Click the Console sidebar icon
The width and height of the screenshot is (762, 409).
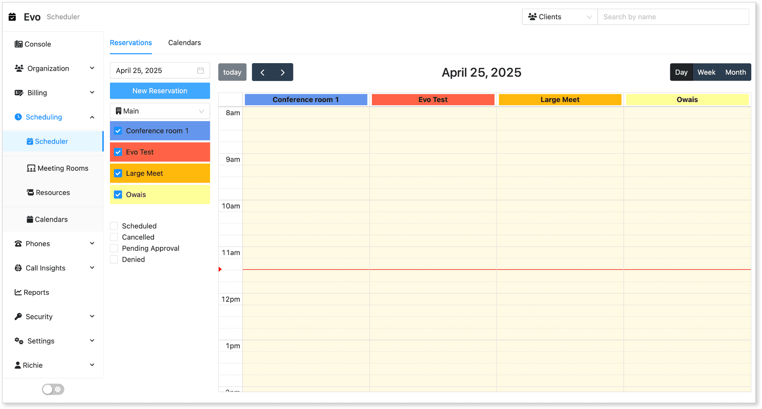[18, 44]
